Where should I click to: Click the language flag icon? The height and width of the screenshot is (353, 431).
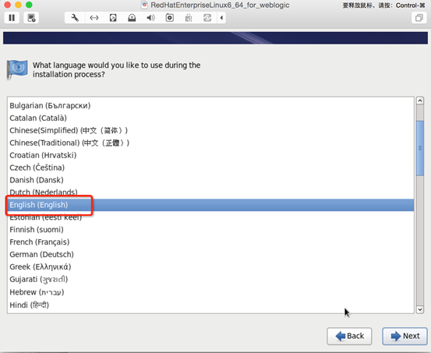pyautogui.click(x=17, y=69)
